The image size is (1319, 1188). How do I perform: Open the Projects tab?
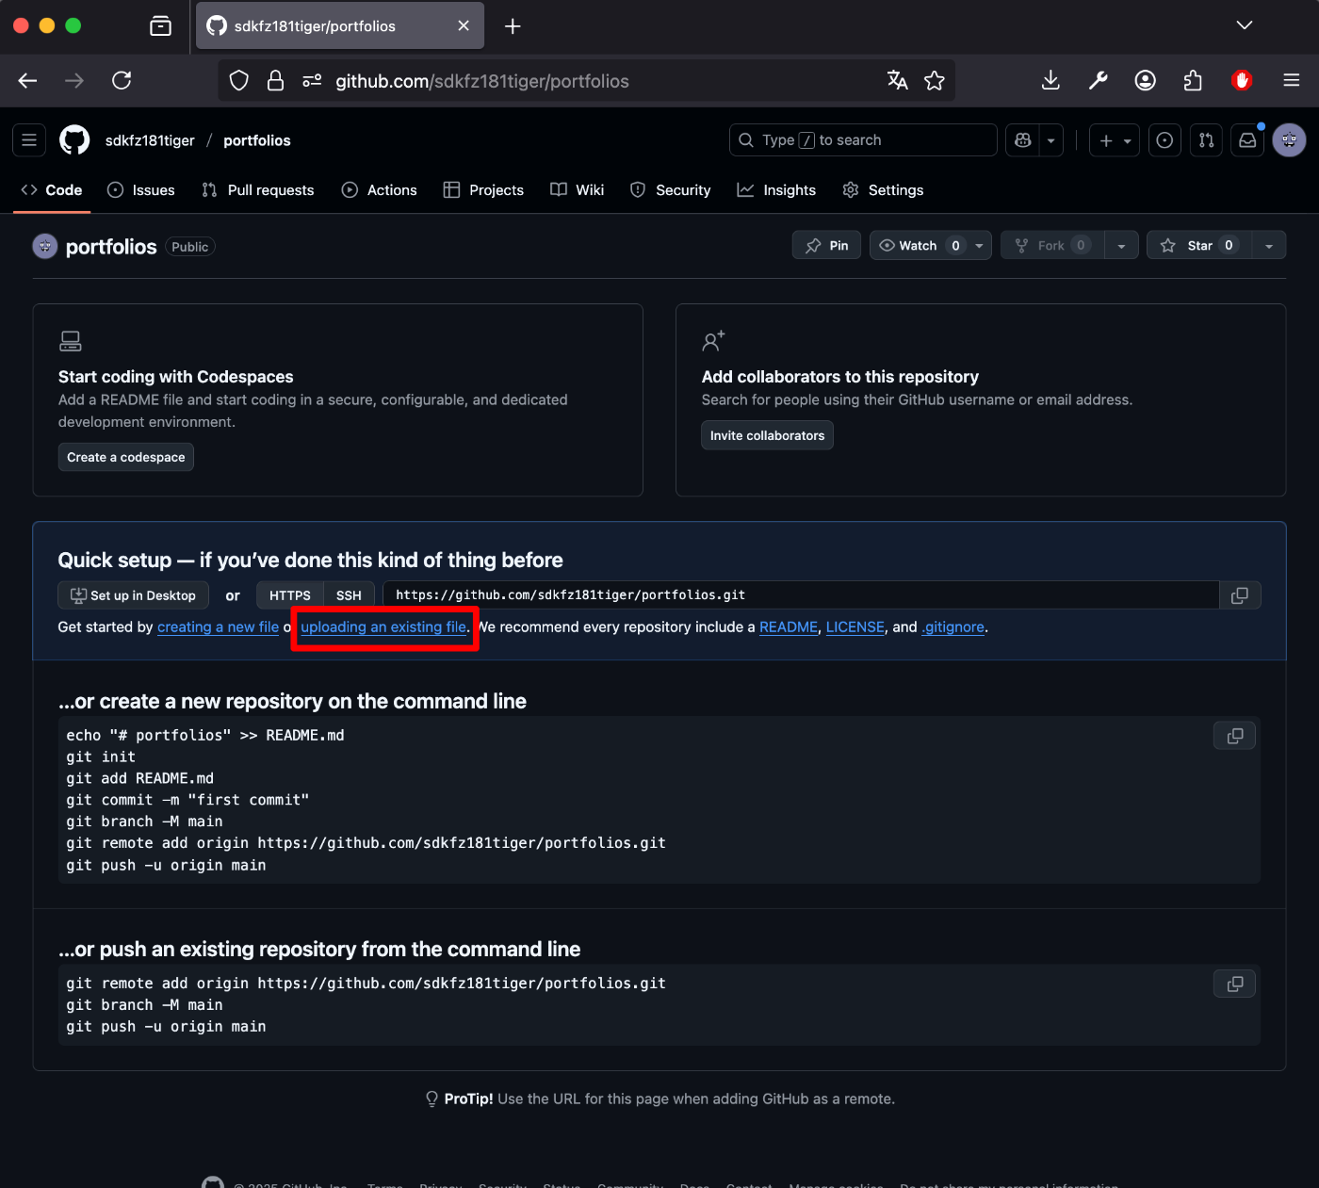click(x=483, y=190)
